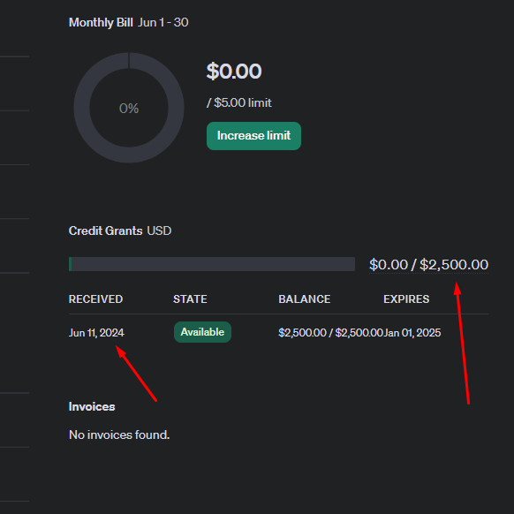
Task: Click the $2,500.00 / $2,500.00 grant balance
Action: (x=330, y=333)
